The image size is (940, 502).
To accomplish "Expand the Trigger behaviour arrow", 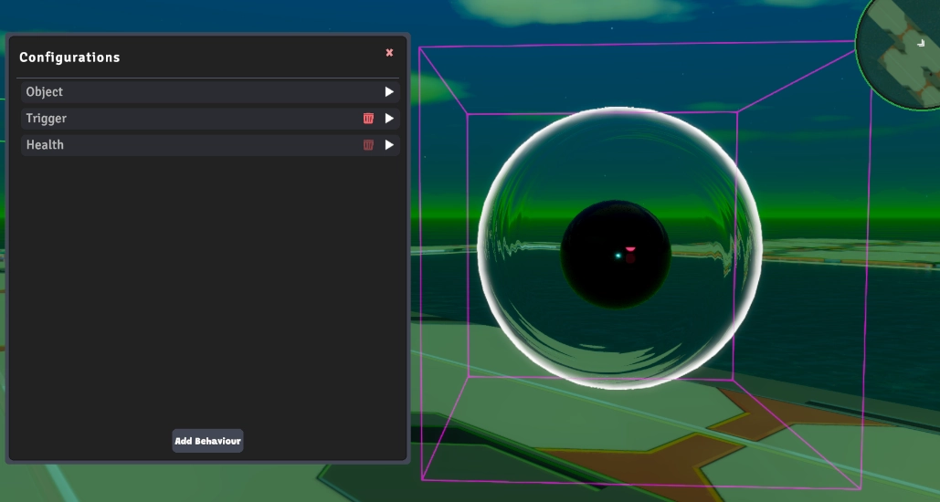I will (389, 119).
